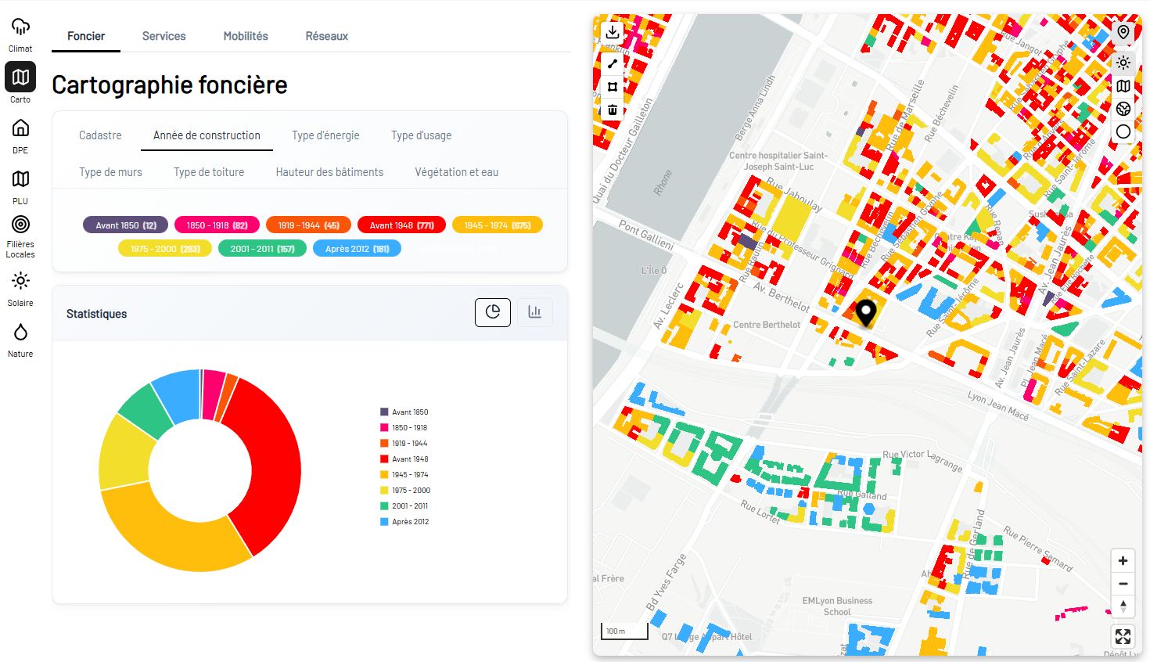1150x662 pixels.
Task: Toggle the "Après 2012 (181)" filter
Action: [x=357, y=248]
